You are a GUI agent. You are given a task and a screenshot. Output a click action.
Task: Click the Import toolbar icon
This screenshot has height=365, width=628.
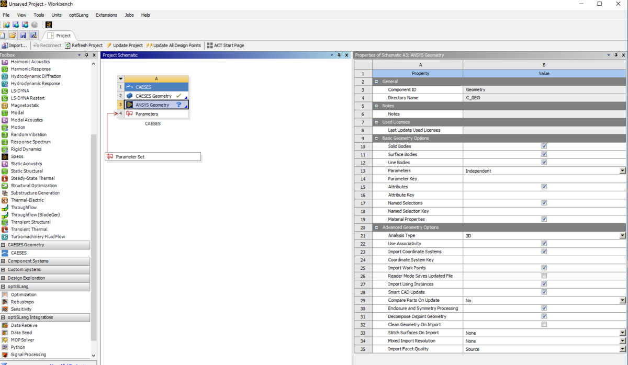click(4, 45)
